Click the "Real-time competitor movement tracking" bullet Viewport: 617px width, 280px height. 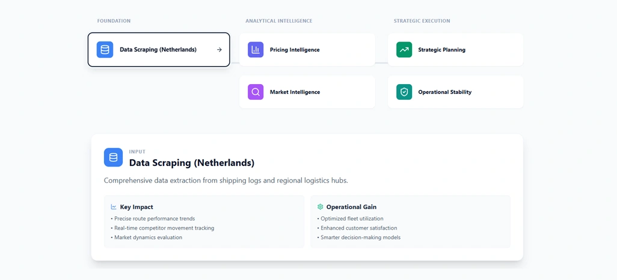(x=164, y=228)
